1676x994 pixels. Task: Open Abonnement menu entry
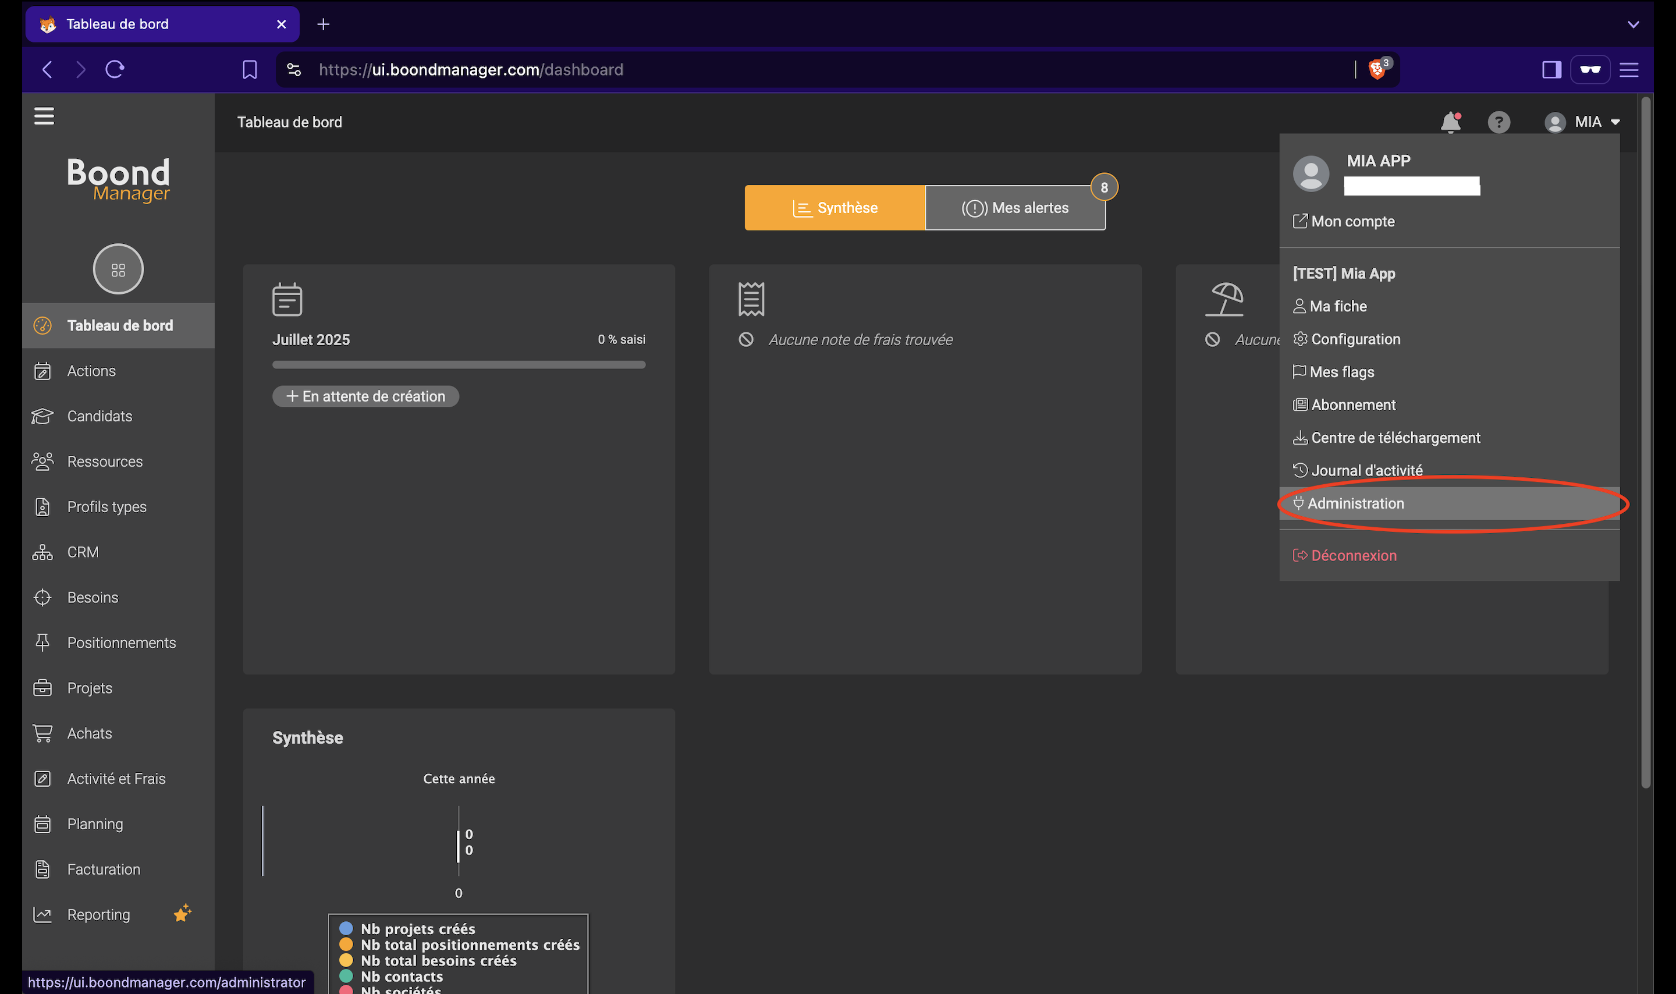click(1449, 404)
